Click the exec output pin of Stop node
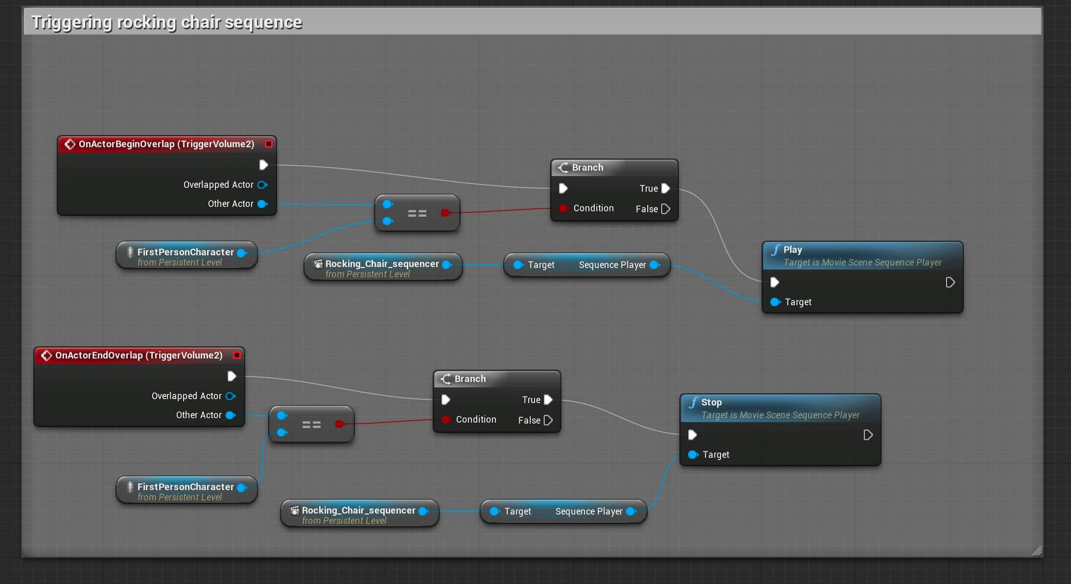The width and height of the screenshot is (1071, 584). (868, 435)
